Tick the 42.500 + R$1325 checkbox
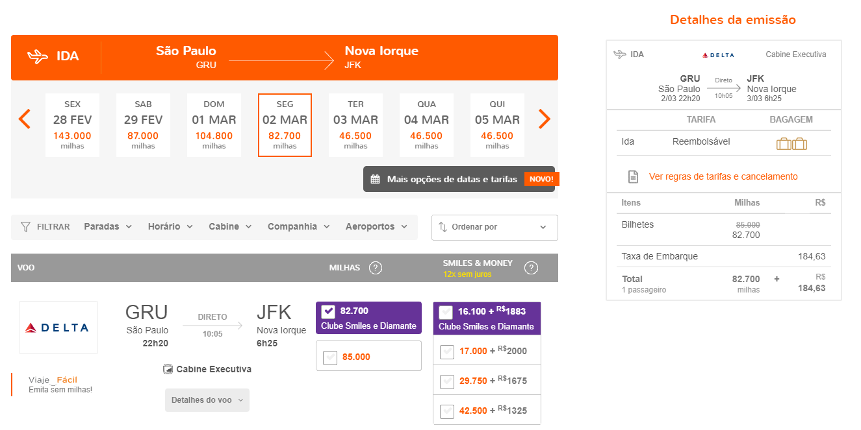Viewport: 861px width, 430px height. click(447, 411)
